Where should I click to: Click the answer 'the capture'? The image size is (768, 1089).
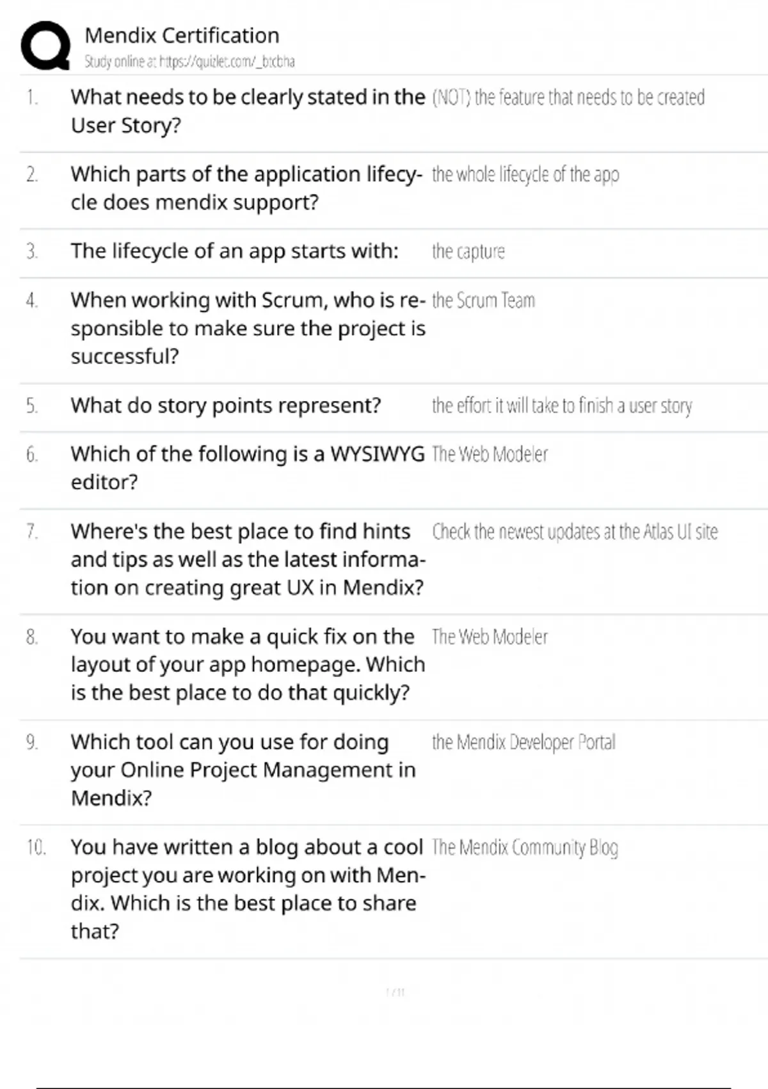468,252
